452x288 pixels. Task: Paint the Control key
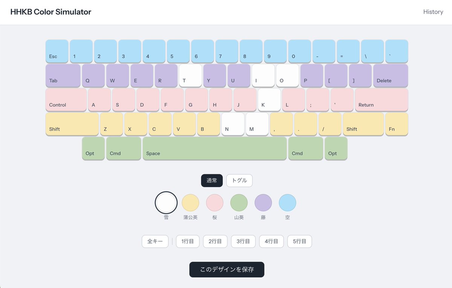[x=66, y=100]
